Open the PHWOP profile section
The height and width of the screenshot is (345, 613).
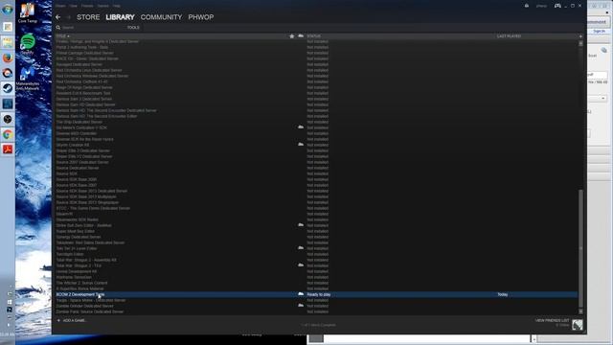click(201, 17)
